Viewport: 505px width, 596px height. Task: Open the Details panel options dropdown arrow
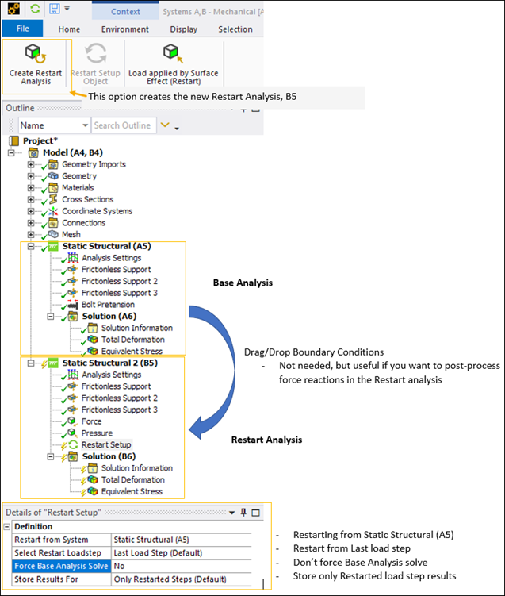(231, 513)
